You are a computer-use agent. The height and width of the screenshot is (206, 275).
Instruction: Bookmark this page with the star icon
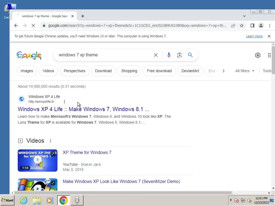(242, 25)
